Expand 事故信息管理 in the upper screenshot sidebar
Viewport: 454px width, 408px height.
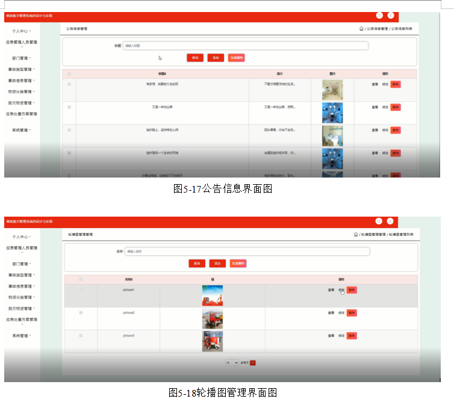(22, 81)
